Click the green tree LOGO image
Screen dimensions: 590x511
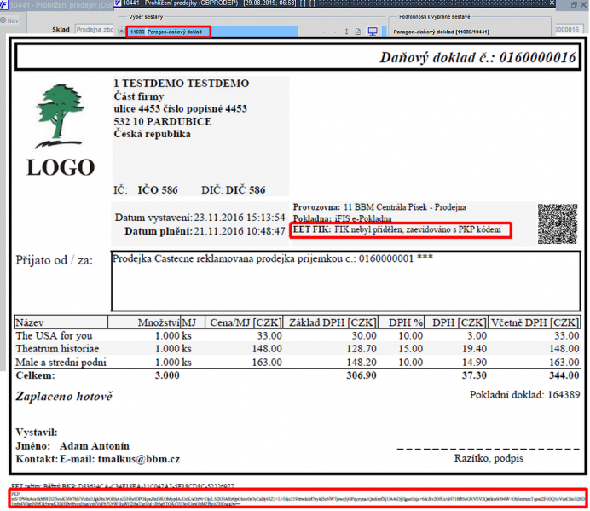click(x=61, y=130)
